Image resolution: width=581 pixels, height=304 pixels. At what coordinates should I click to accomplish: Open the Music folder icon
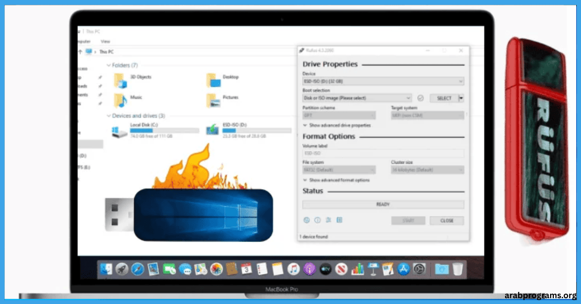click(120, 100)
